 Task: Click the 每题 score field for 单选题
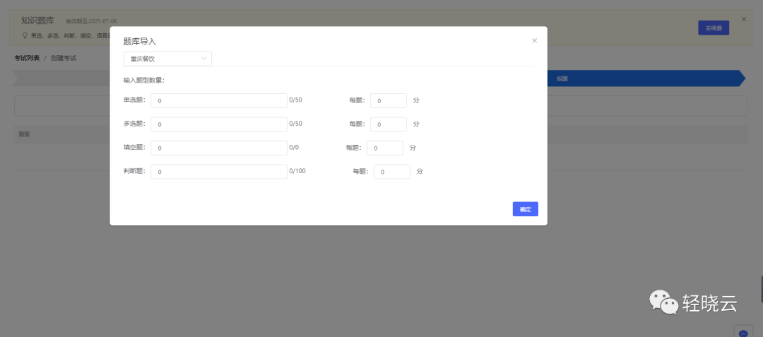point(388,101)
